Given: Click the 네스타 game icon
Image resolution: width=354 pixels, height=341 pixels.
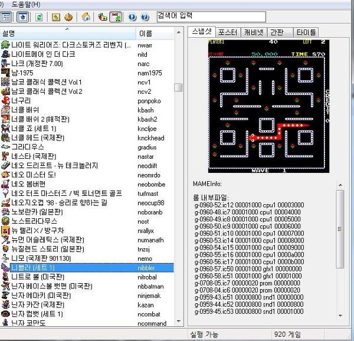Looking at the screenshot, I should point(5,156).
